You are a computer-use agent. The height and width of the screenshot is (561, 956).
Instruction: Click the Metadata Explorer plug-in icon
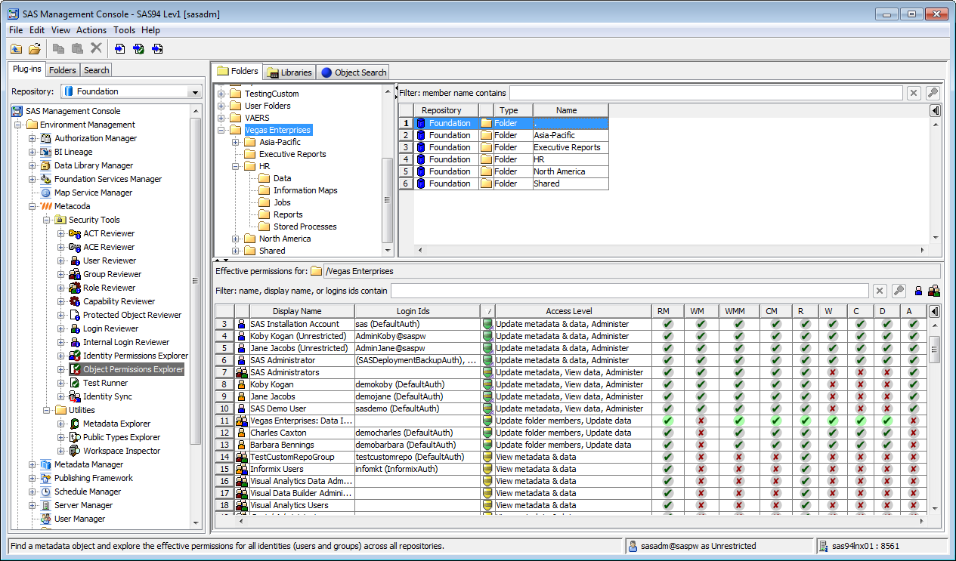75,424
